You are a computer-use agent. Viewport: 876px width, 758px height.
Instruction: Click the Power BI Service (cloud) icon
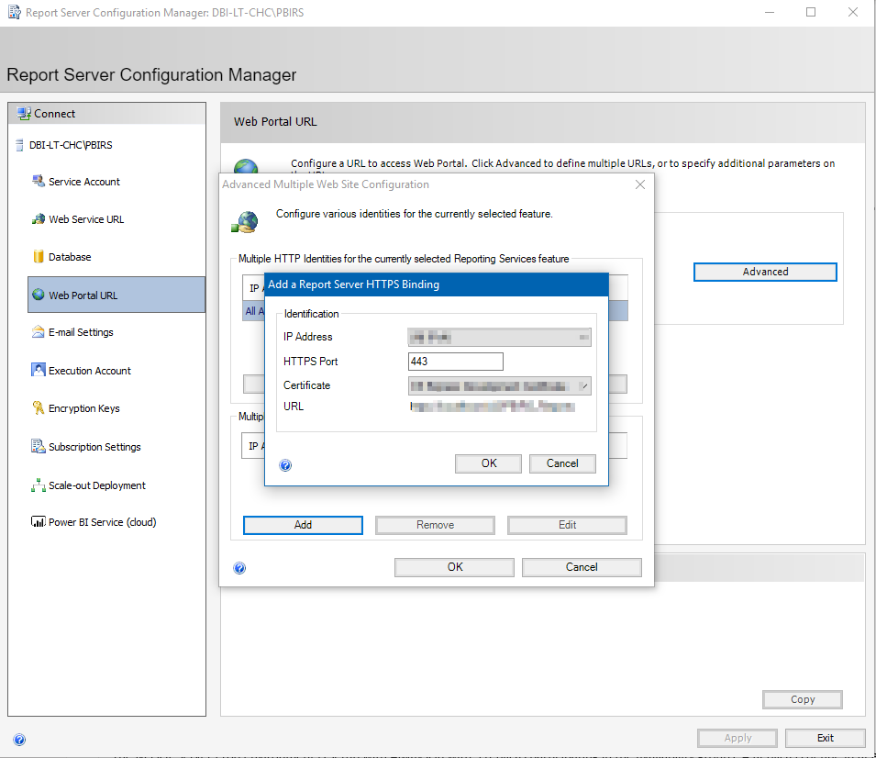click(38, 521)
